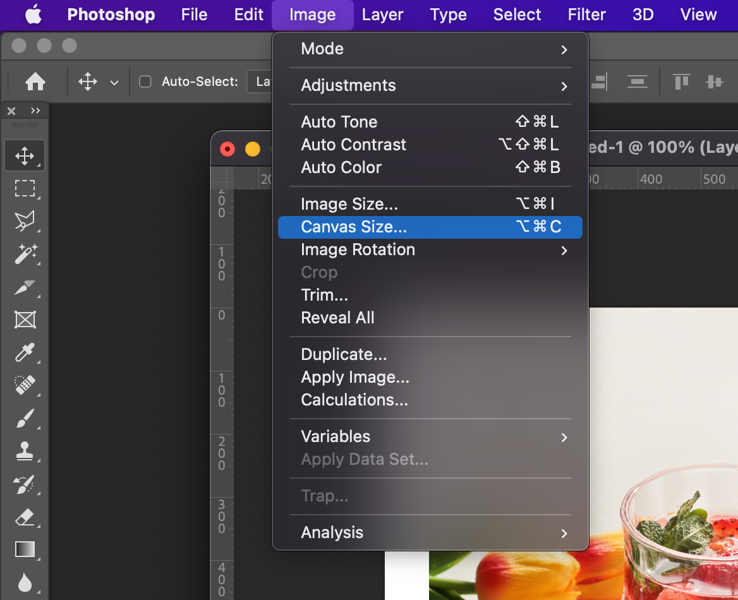
Task: Click the Move tool preset icon
Action: click(88, 81)
